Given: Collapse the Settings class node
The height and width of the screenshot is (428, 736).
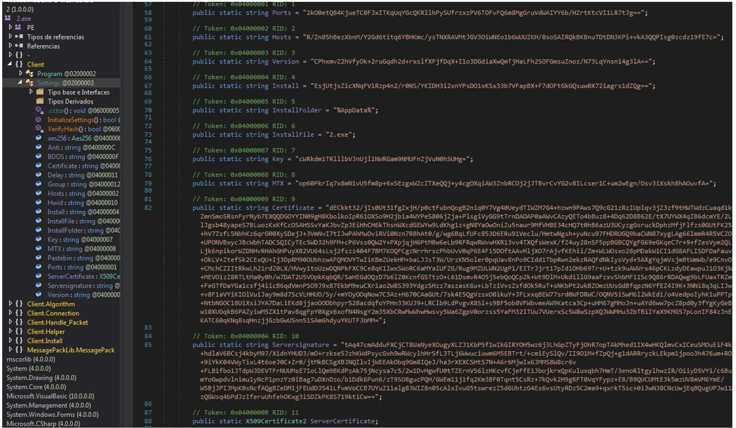Looking at the screenshot, I should pos(20,82).
